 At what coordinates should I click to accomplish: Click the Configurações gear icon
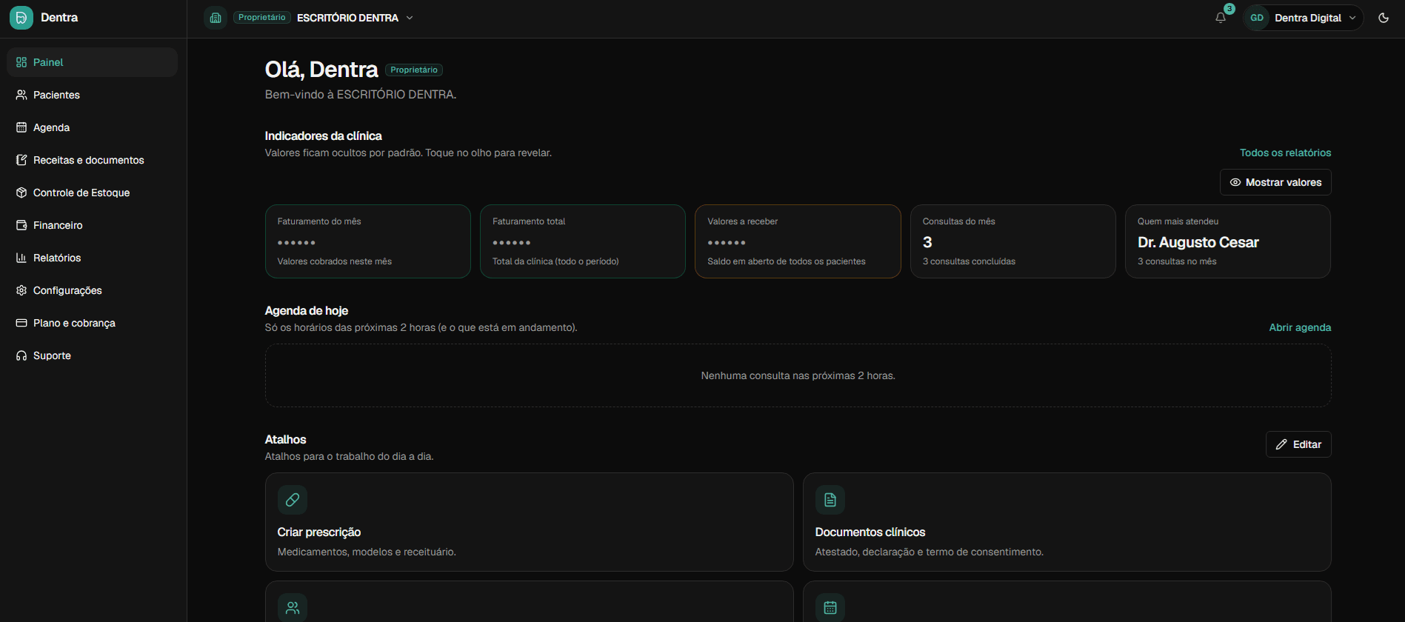tap(21, 290)
